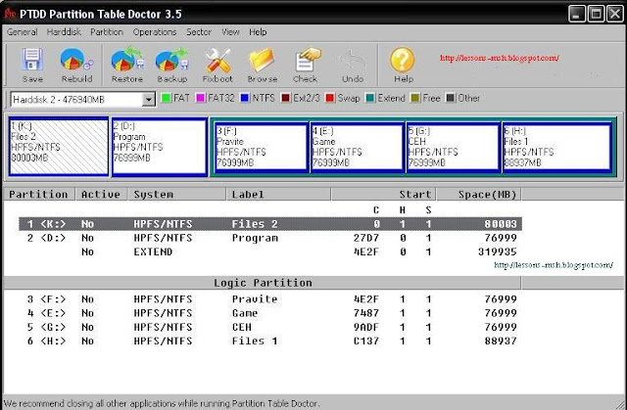
Task: Open the Help question mark icon
Action: click(x=403, y=60)
